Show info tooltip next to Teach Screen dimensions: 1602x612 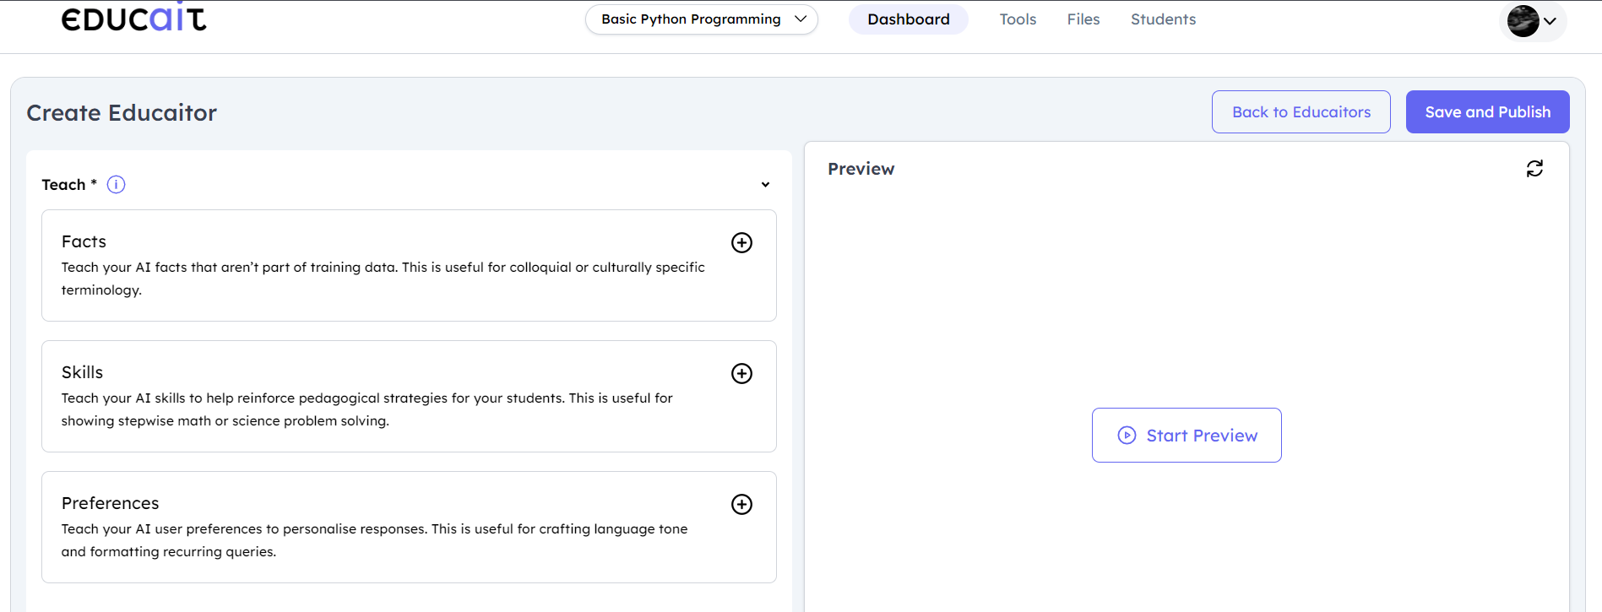(117, 185)
